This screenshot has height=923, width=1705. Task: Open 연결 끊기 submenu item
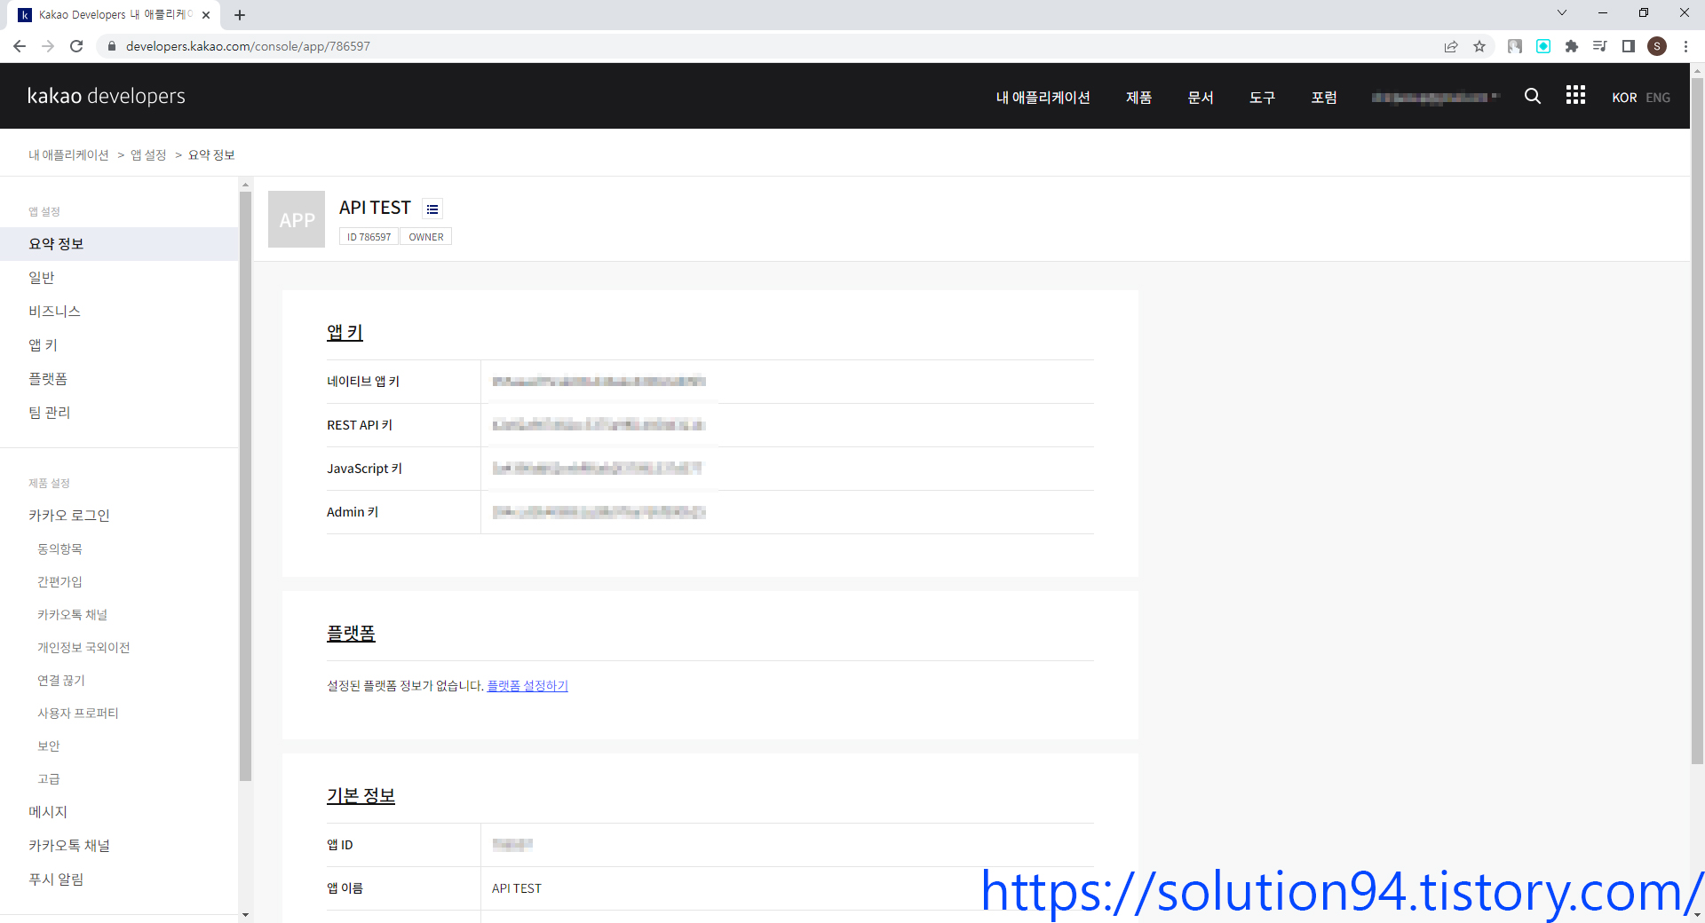pos(61,681)
